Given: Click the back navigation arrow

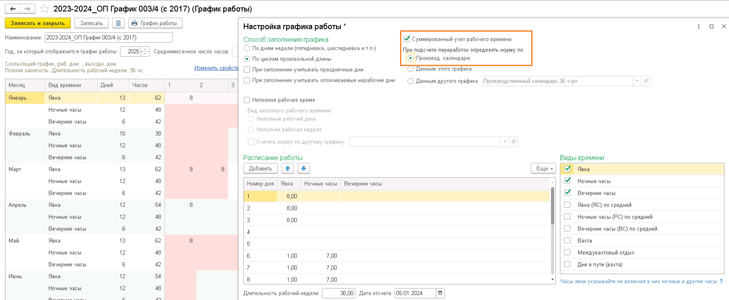Looking at the screenshot, I should (13, 9).
